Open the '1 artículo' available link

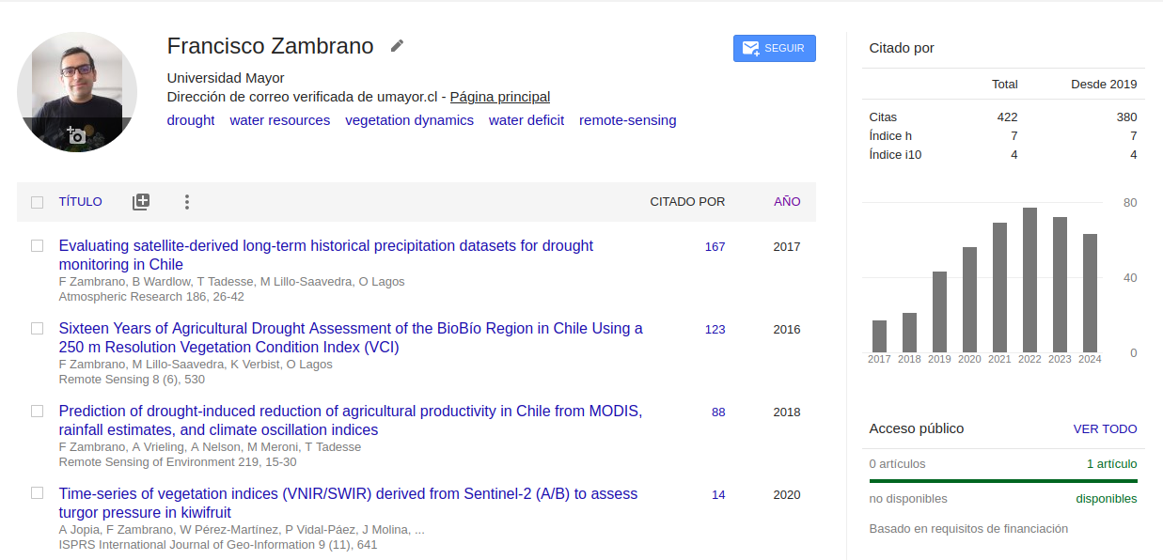[1111, 464]
